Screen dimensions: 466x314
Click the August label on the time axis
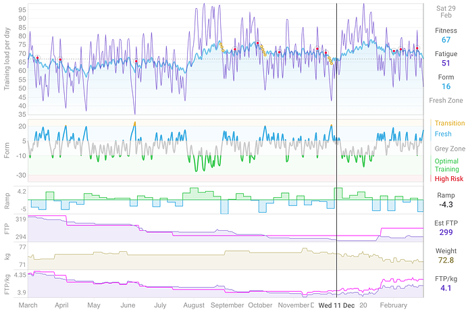194,305
